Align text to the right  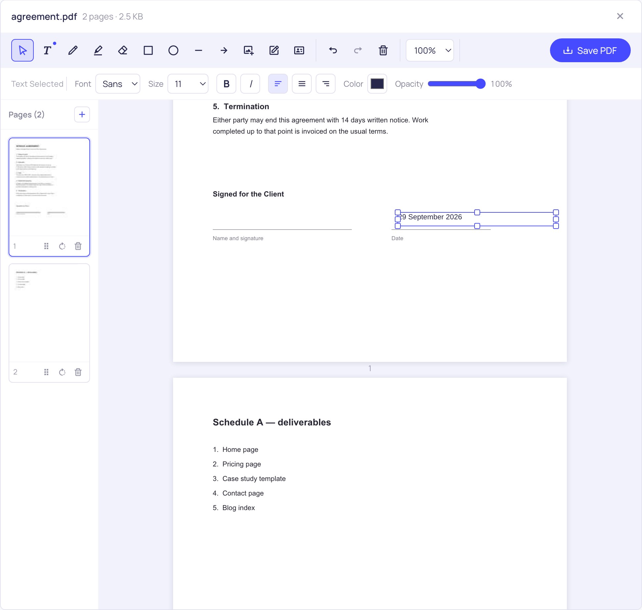coord(326,84)
